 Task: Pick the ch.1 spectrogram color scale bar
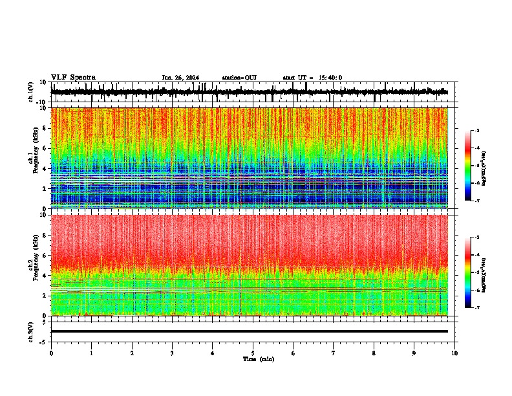[x=467, y=166]
